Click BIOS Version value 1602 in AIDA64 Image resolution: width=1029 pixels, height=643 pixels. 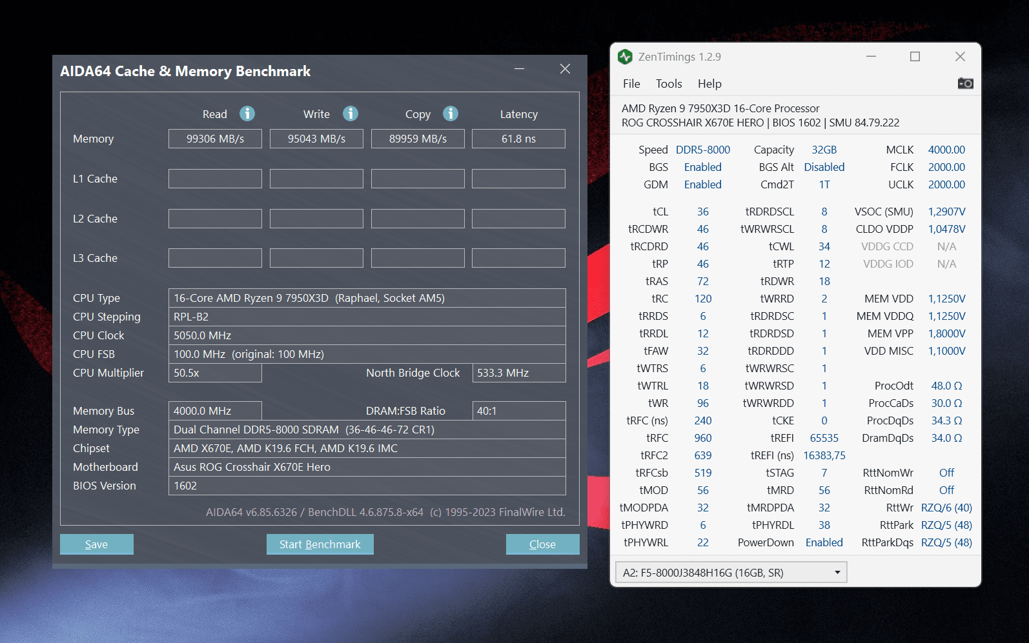point(367,486)
